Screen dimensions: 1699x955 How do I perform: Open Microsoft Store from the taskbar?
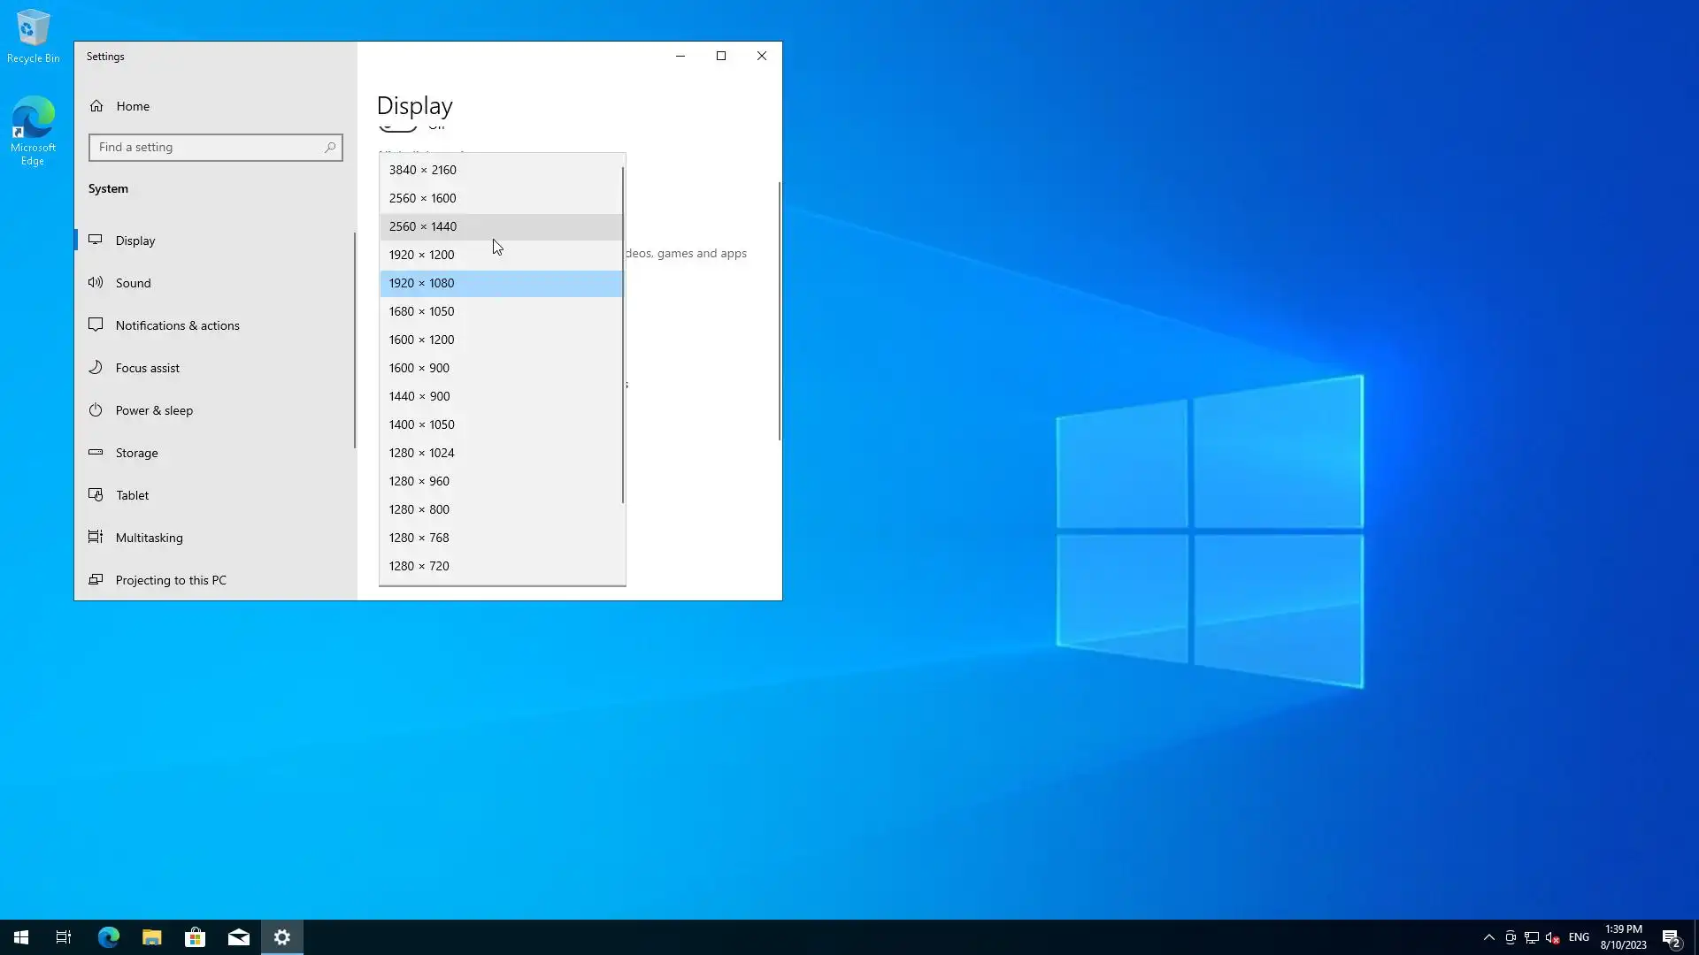(195, 937)
